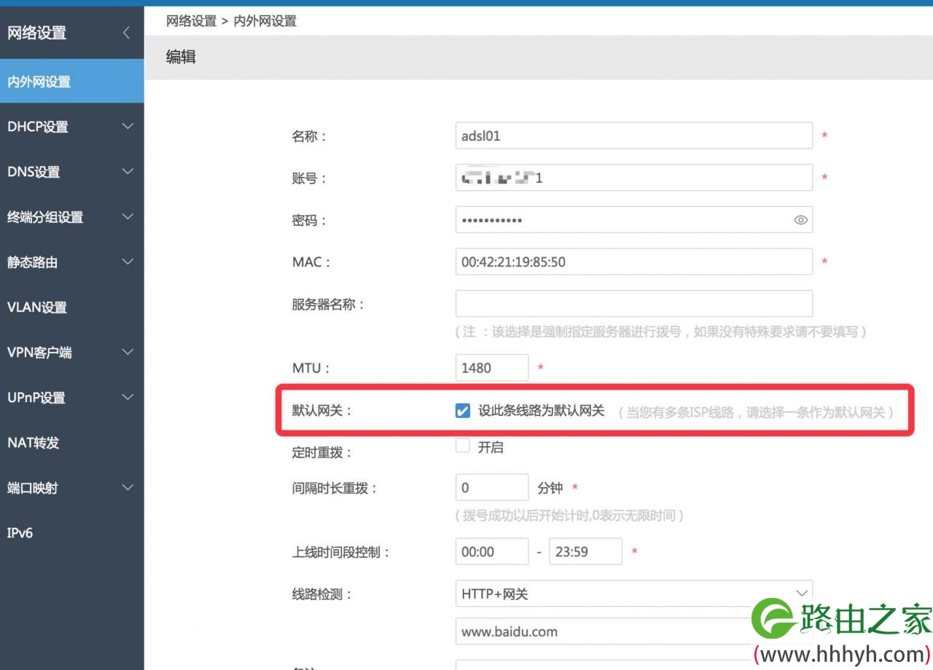This screenshot has width=933, height=670.
Task: Show password with the eye icon
Action: coord(800,220)
